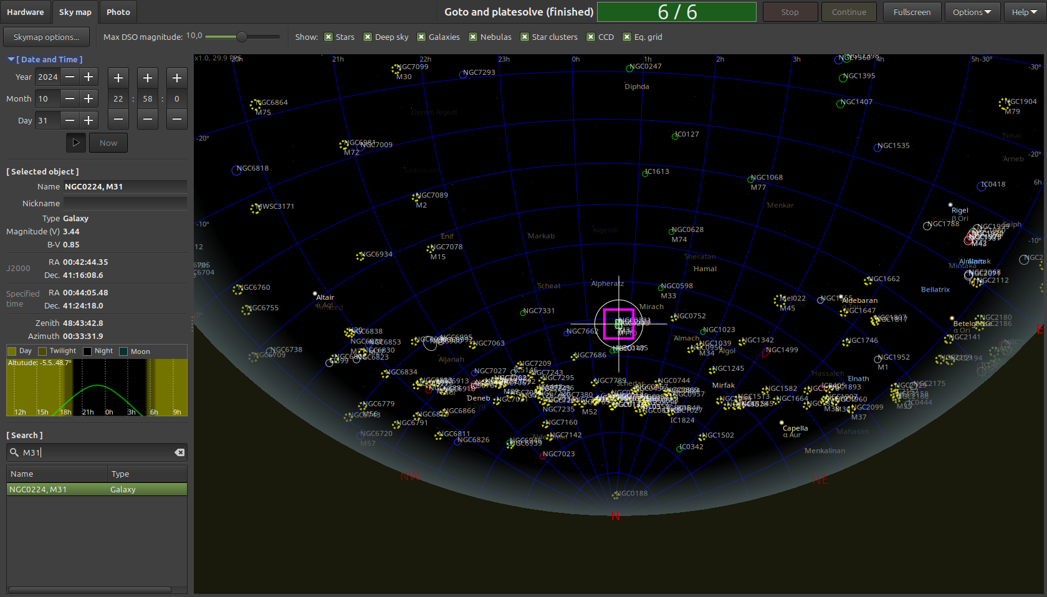Switch to the Photo tab
The width and height of the screenshot is (1047, 597).
118,12
